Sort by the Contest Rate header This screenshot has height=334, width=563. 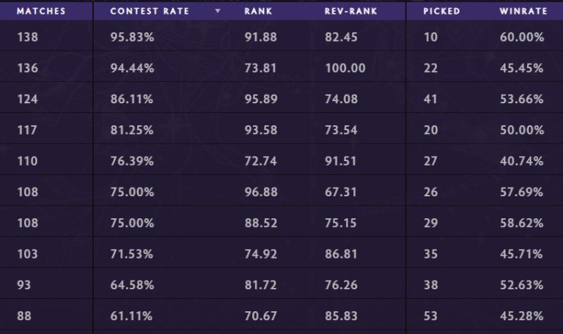click(x=150, y=12)
